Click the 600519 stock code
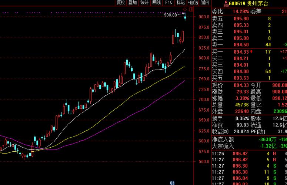 (238, 4)
